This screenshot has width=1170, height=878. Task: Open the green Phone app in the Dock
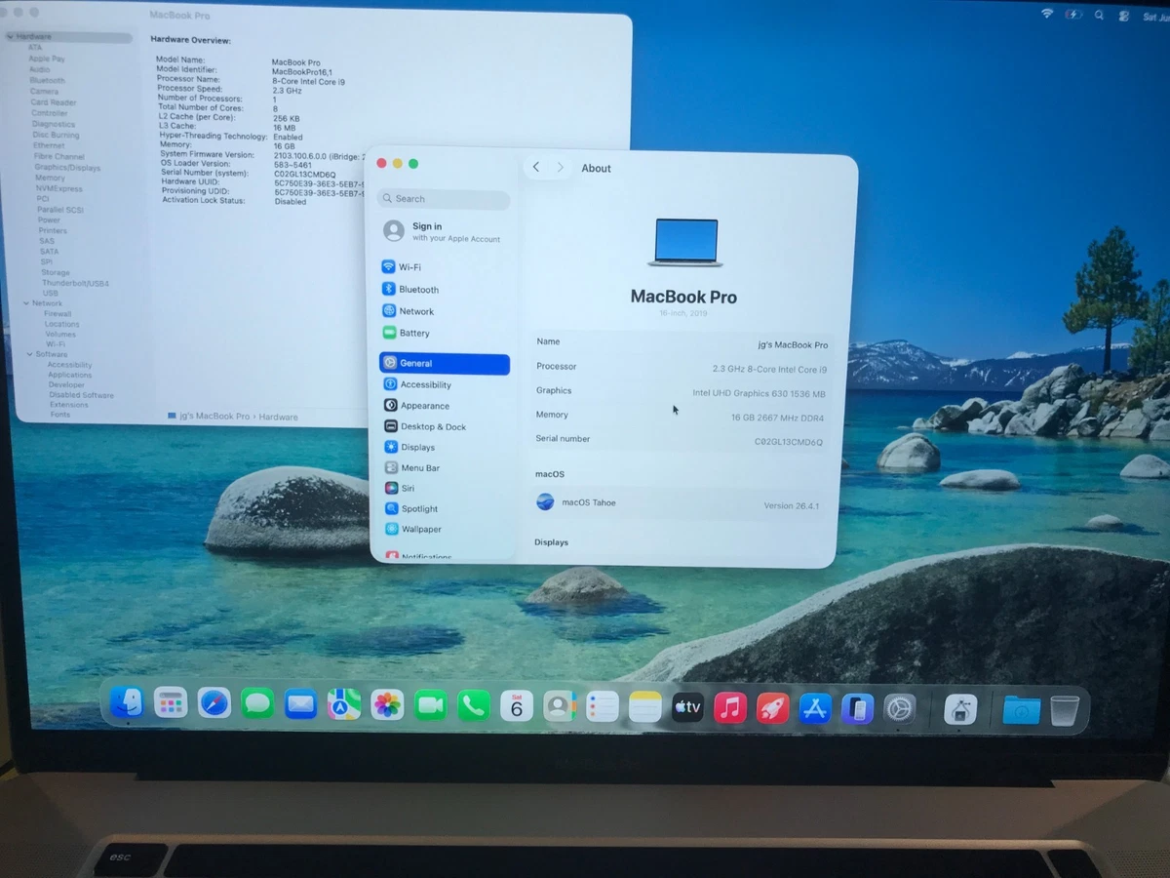(473, 705)
